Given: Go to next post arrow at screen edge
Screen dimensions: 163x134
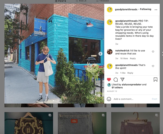Looking at the screenshot, I should pos(162,54).
